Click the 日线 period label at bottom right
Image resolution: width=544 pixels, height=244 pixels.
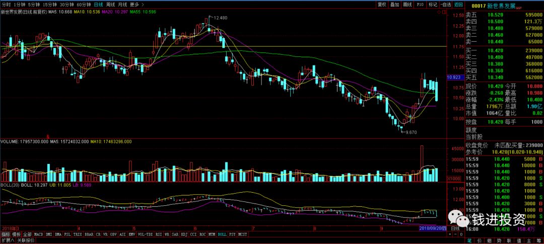click(455, 228)
